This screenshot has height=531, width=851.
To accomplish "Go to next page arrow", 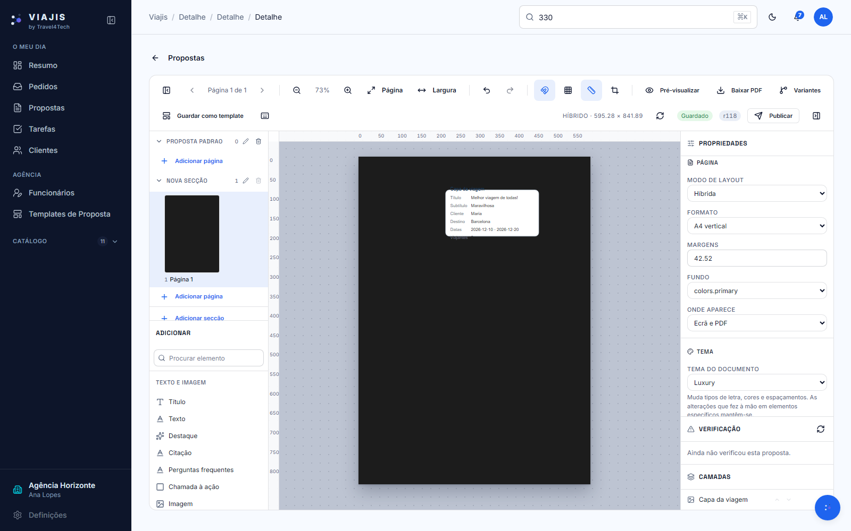I will pyautogui.click(x=262, y=90).
